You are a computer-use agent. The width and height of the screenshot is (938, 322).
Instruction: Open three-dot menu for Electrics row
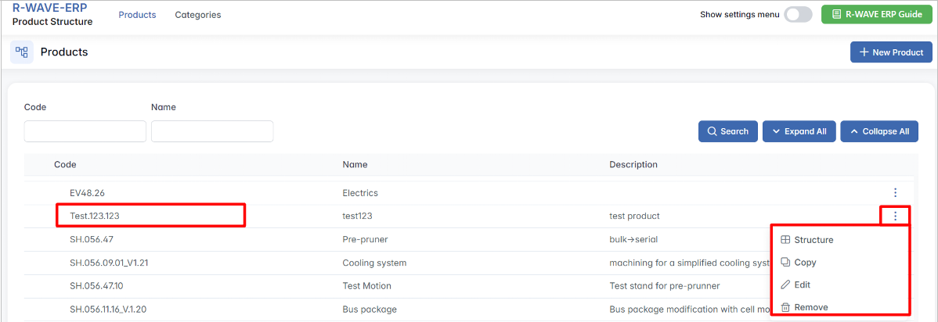click(895, 192)
